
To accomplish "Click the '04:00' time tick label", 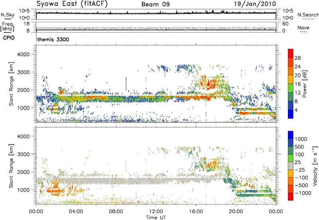I will 76,212.
